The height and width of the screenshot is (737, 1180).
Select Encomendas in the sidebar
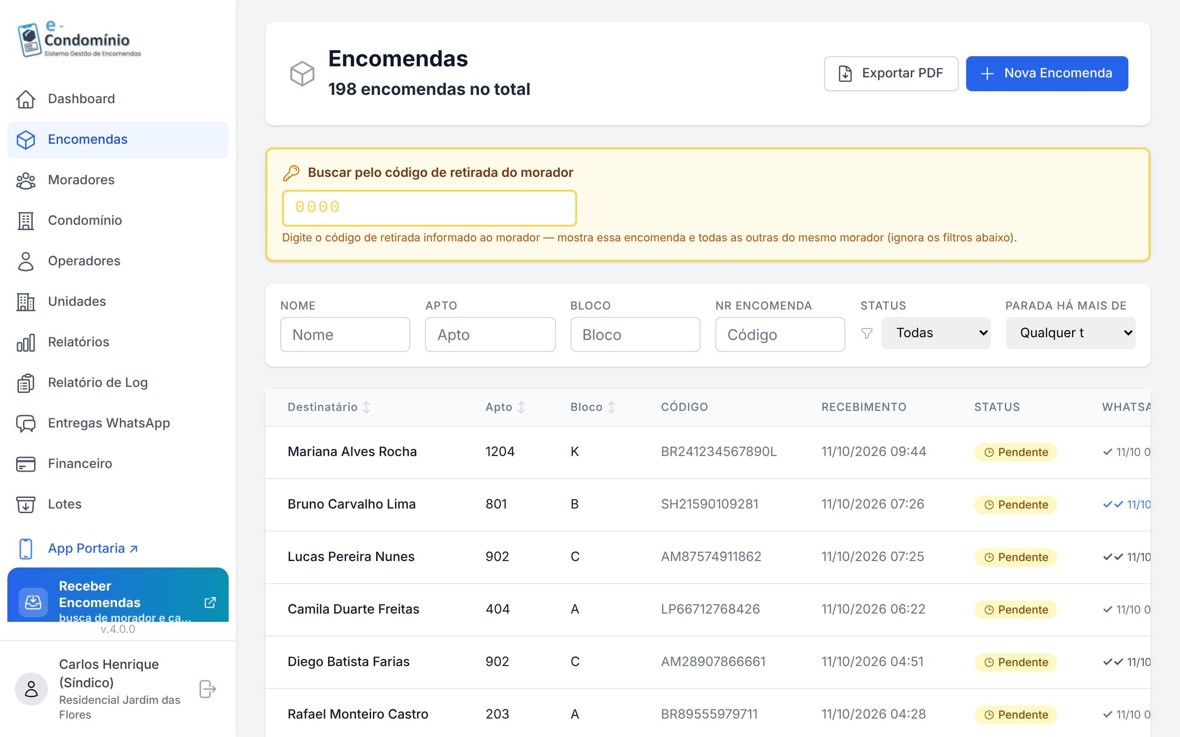(x=118, y=140)
